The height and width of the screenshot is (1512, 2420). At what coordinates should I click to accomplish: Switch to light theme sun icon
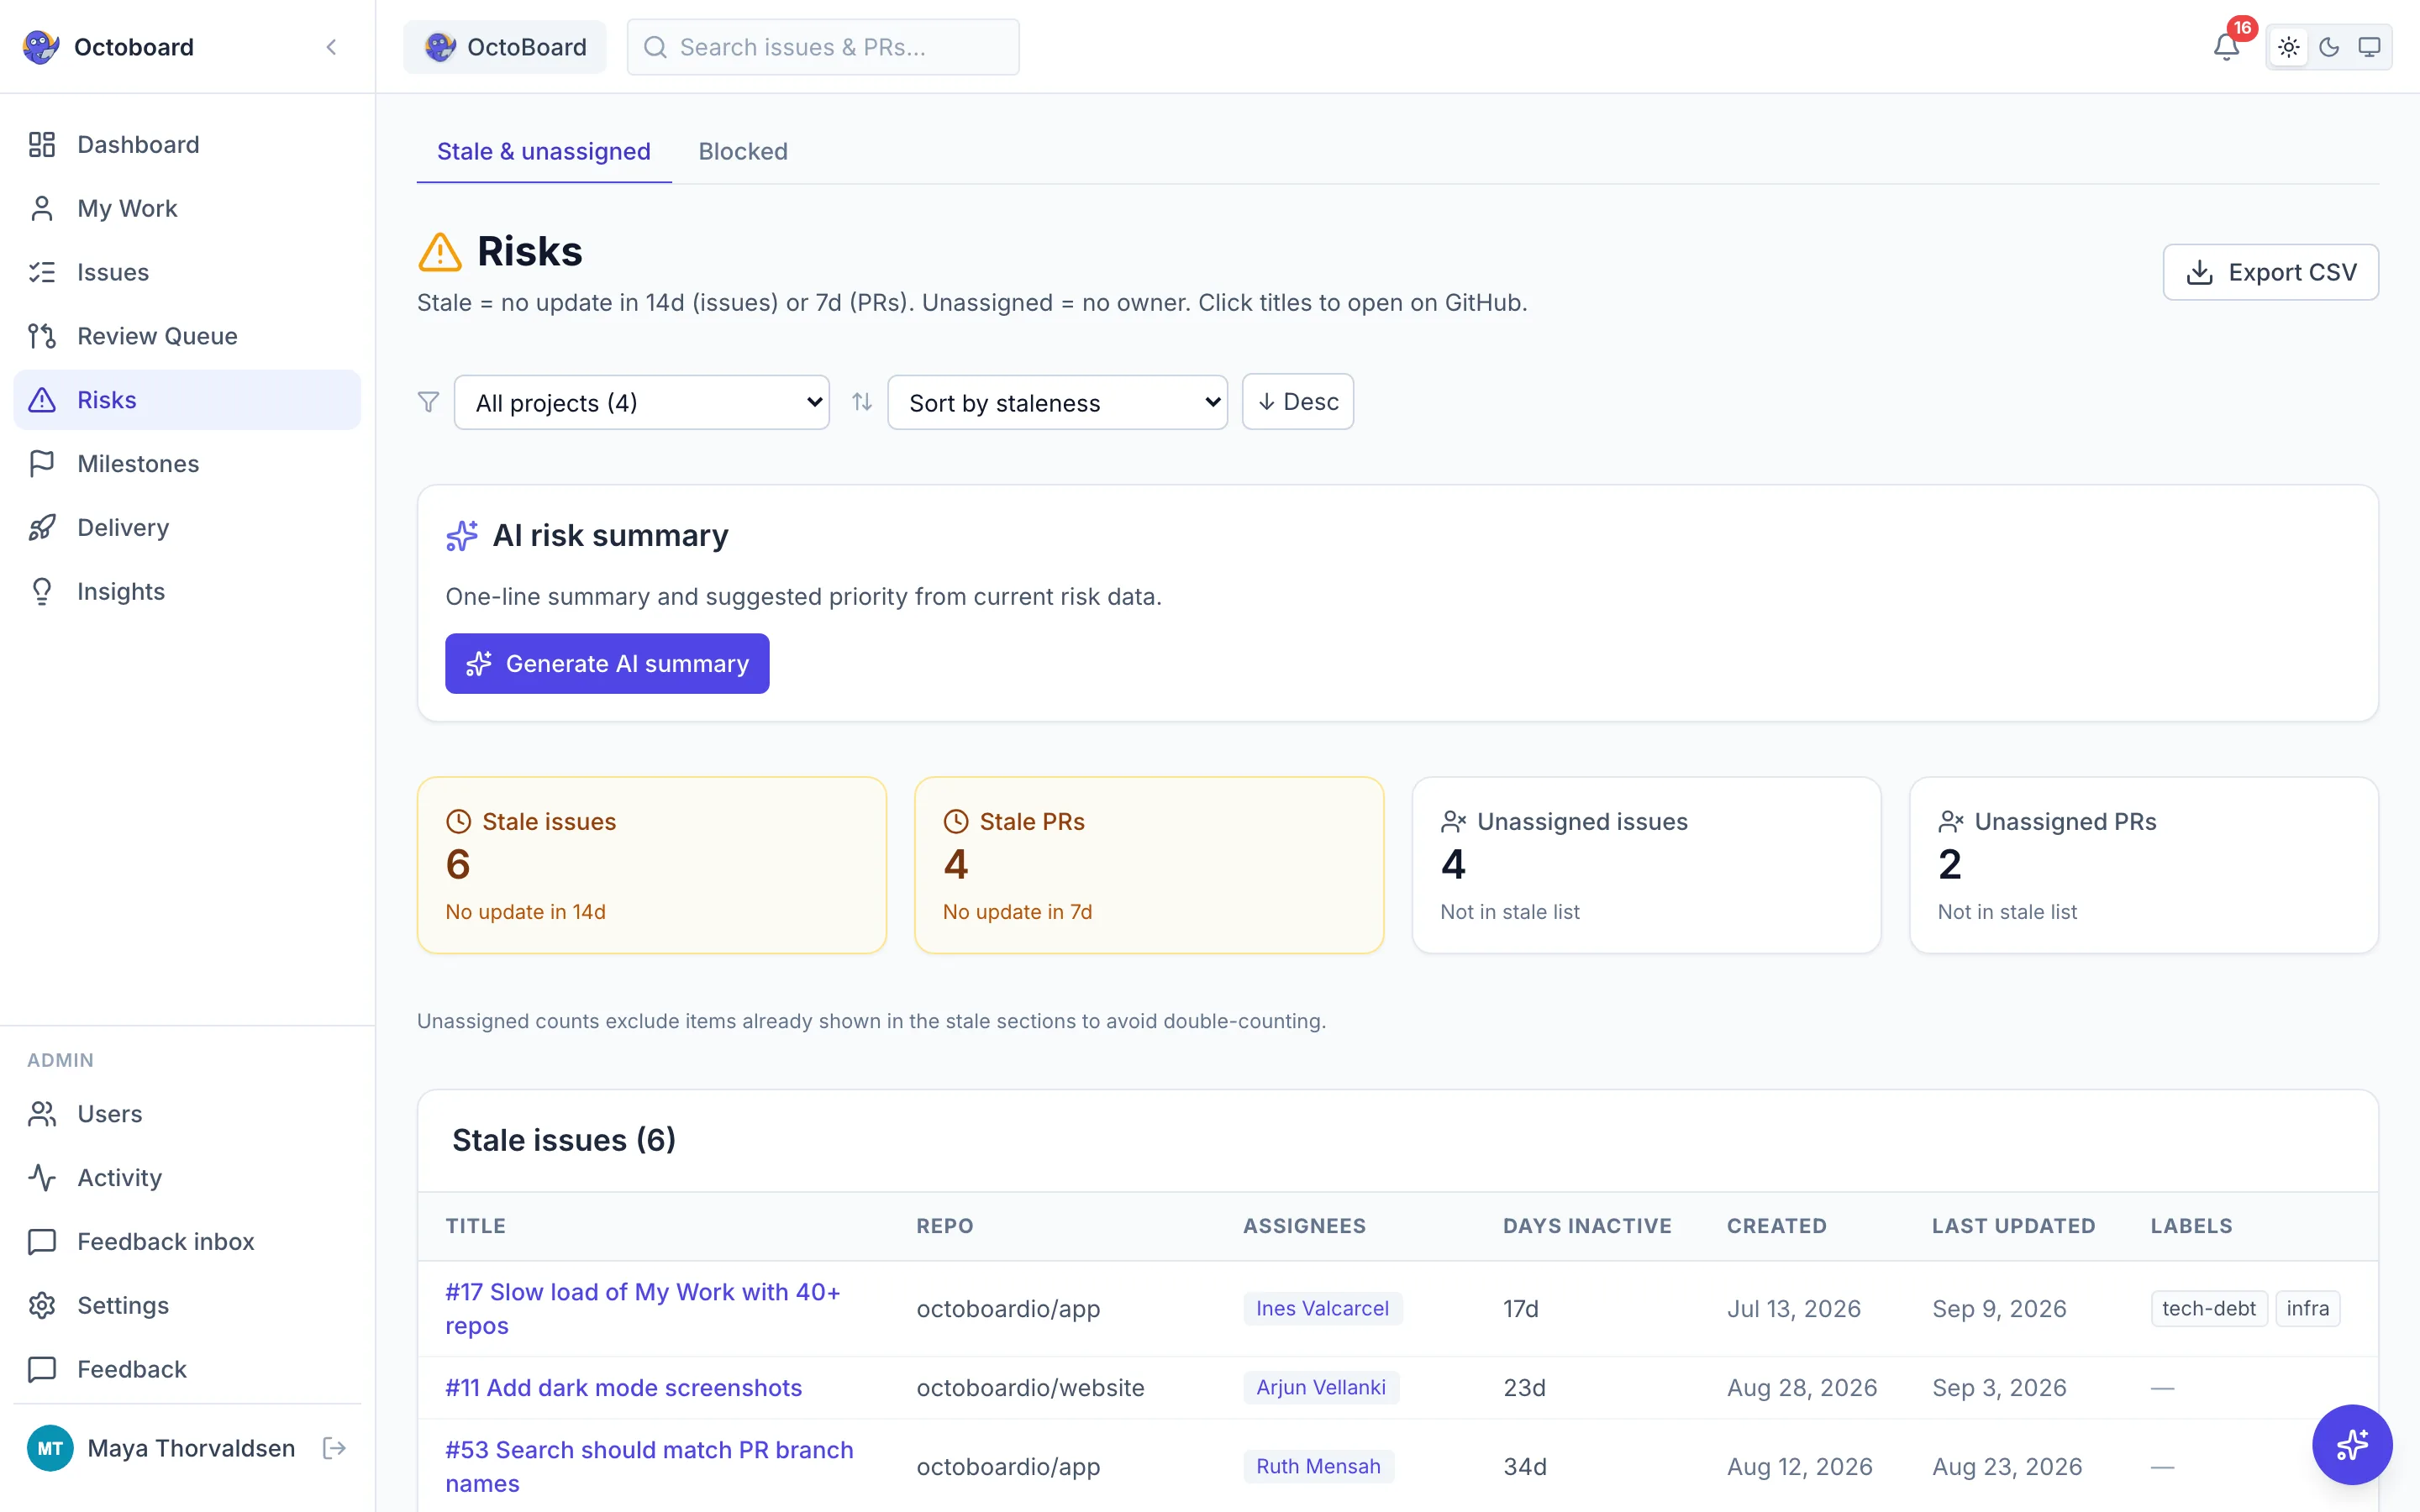pyautogui.click(x=2288, y=47)
